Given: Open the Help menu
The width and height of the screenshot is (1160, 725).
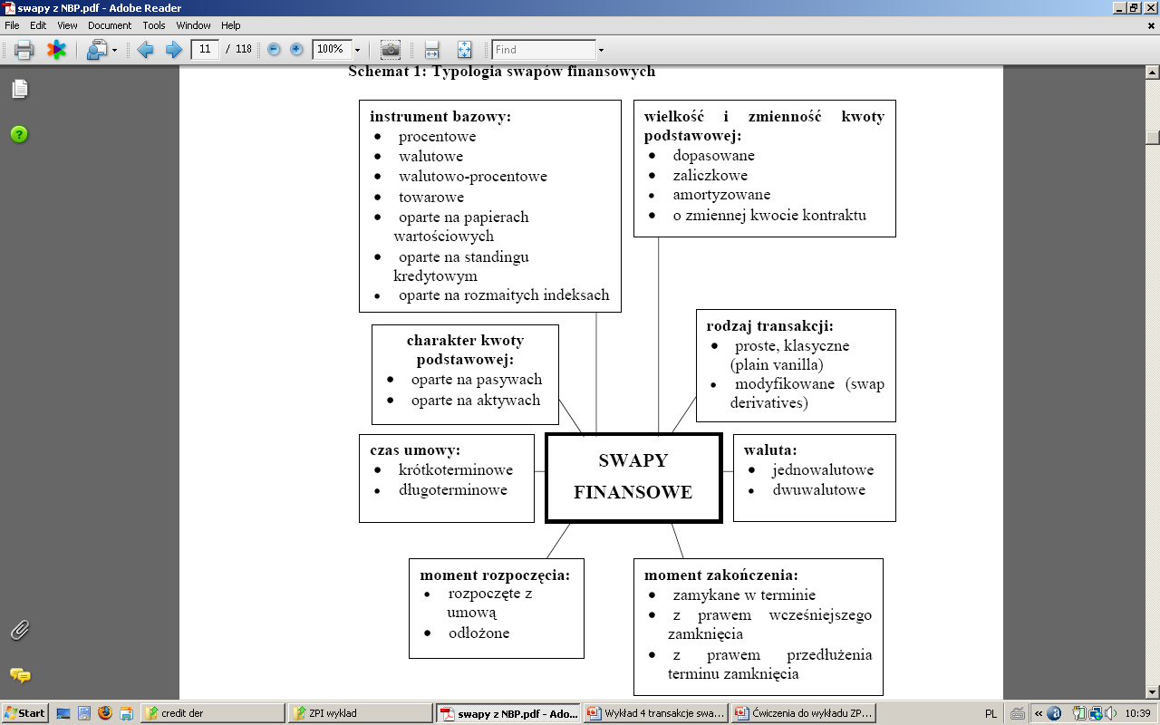Looking at the screenshot, I should pos(231,25).
